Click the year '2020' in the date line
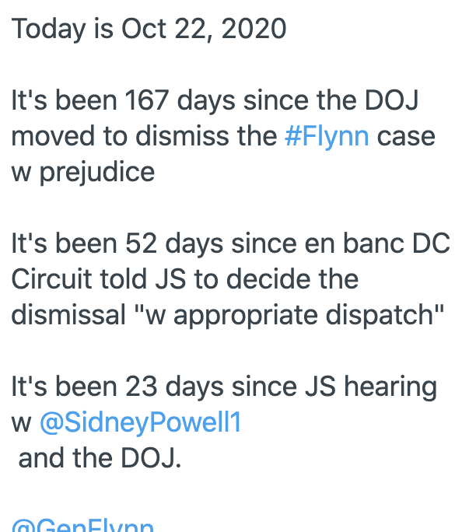The height and width of the screenshot is (532, 476). pos(254,29)
